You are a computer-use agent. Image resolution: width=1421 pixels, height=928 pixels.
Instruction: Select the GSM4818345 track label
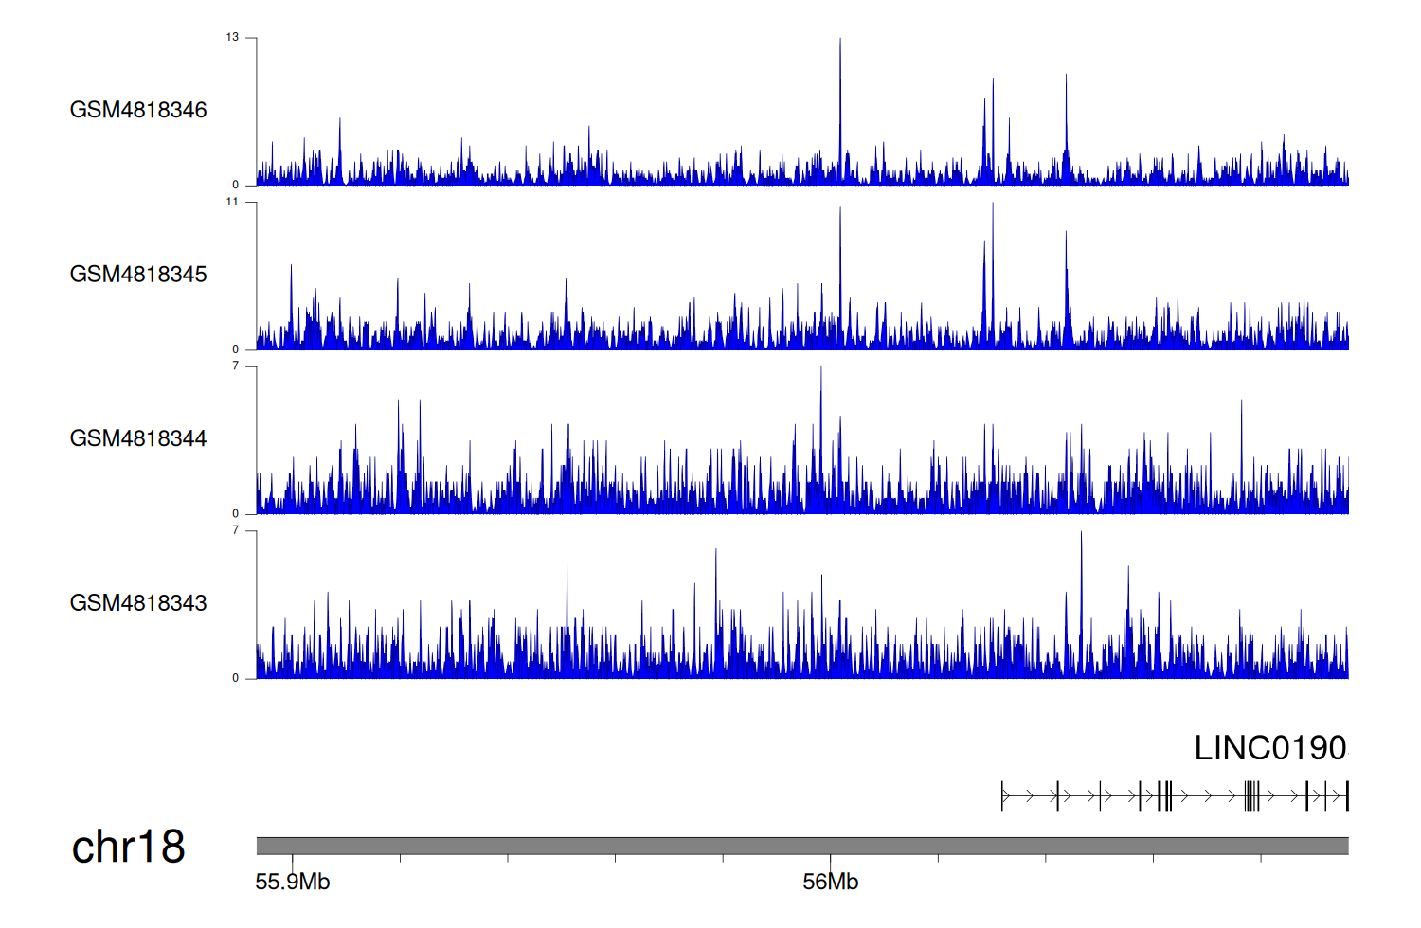[138, 275]
